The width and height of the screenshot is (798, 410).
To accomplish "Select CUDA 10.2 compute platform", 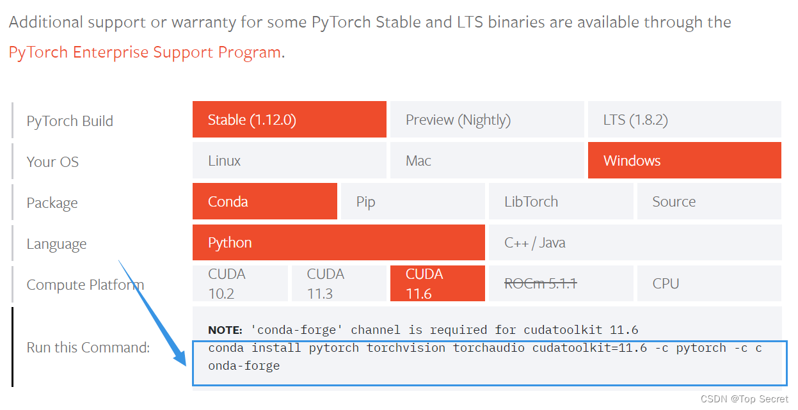I will (x=240, y=283).
